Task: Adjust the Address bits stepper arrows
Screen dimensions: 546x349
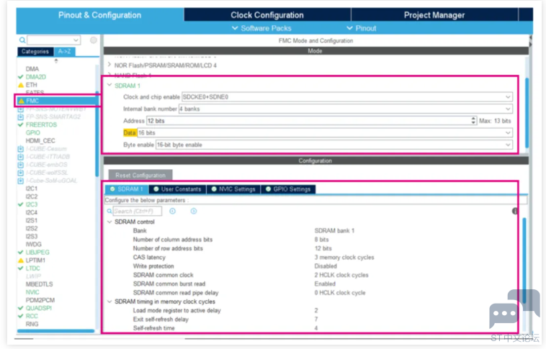Action: pos(473,121)
